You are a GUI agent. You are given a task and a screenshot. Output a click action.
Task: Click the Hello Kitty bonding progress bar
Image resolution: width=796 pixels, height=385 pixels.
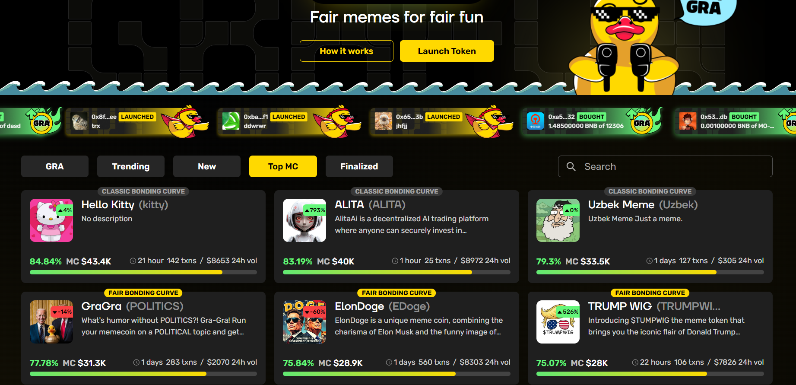pos(143,272)
